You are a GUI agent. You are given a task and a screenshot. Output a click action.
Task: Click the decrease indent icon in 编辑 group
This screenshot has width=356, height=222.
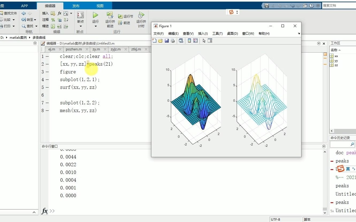click(66, 26)
